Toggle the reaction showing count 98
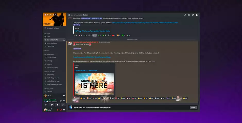Viewport: 242px width, 123px height. (x=89, y=98)
